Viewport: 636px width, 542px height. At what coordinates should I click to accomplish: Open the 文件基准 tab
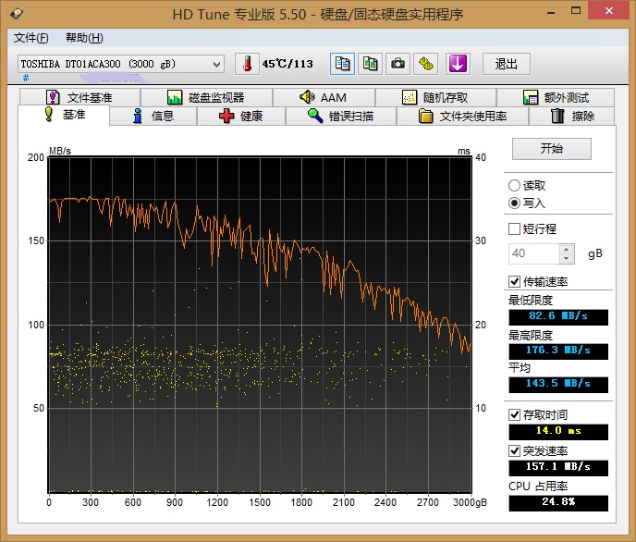79,97
